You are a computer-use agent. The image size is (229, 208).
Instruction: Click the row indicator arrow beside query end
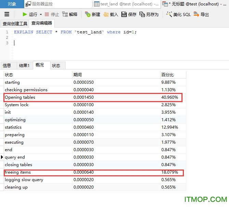pos(2,157)
